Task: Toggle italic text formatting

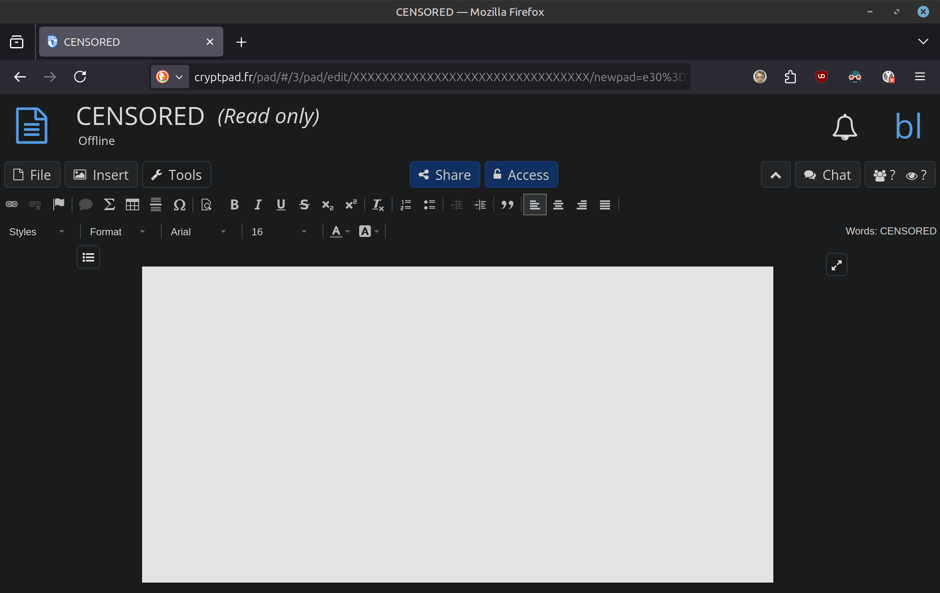Action: pyautogui.click(x=258, y=204)
